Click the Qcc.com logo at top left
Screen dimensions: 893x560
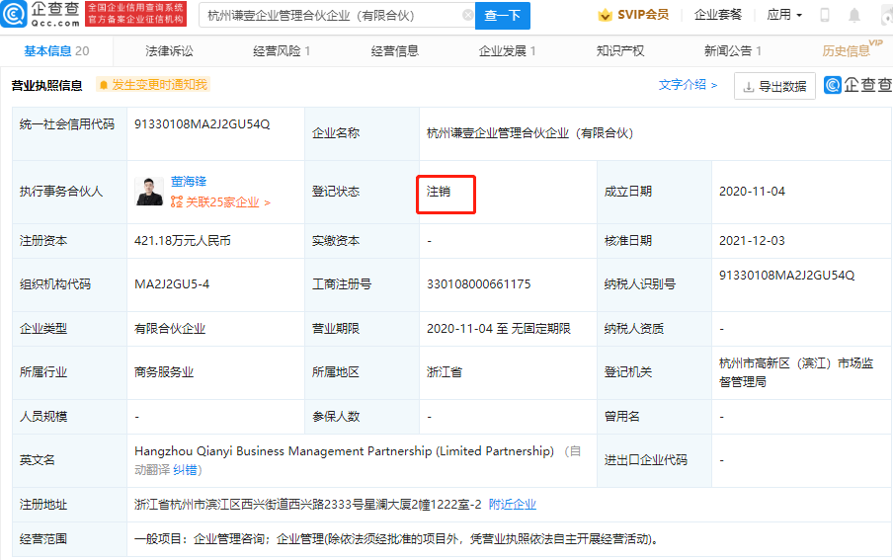click(x=42, y=15)
